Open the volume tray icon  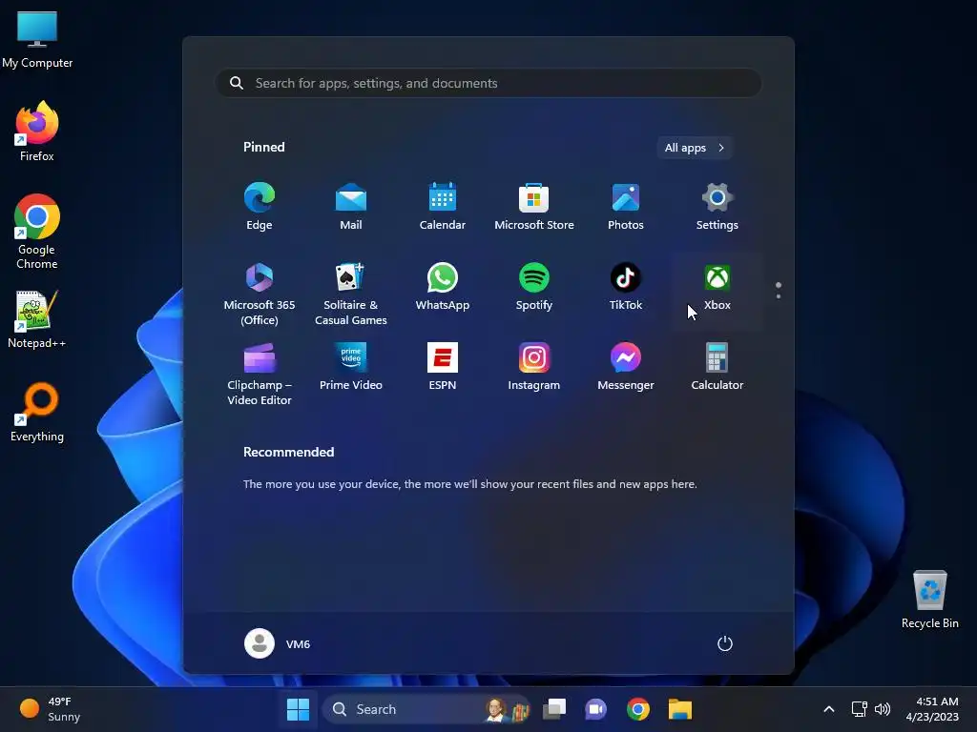click(x=883, y=709)
